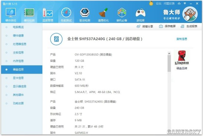
Task: Click scrollbar up arrow in disk list
Action: [169, 54]
